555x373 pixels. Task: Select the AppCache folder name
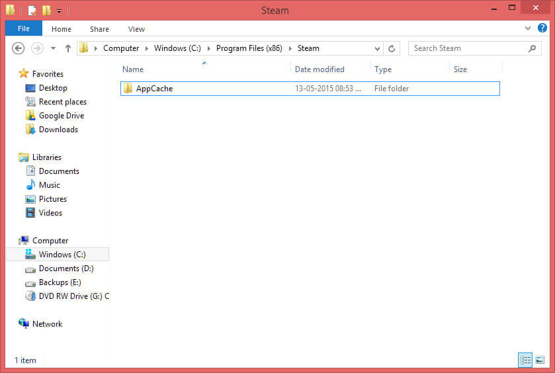(x=154, y=89)
